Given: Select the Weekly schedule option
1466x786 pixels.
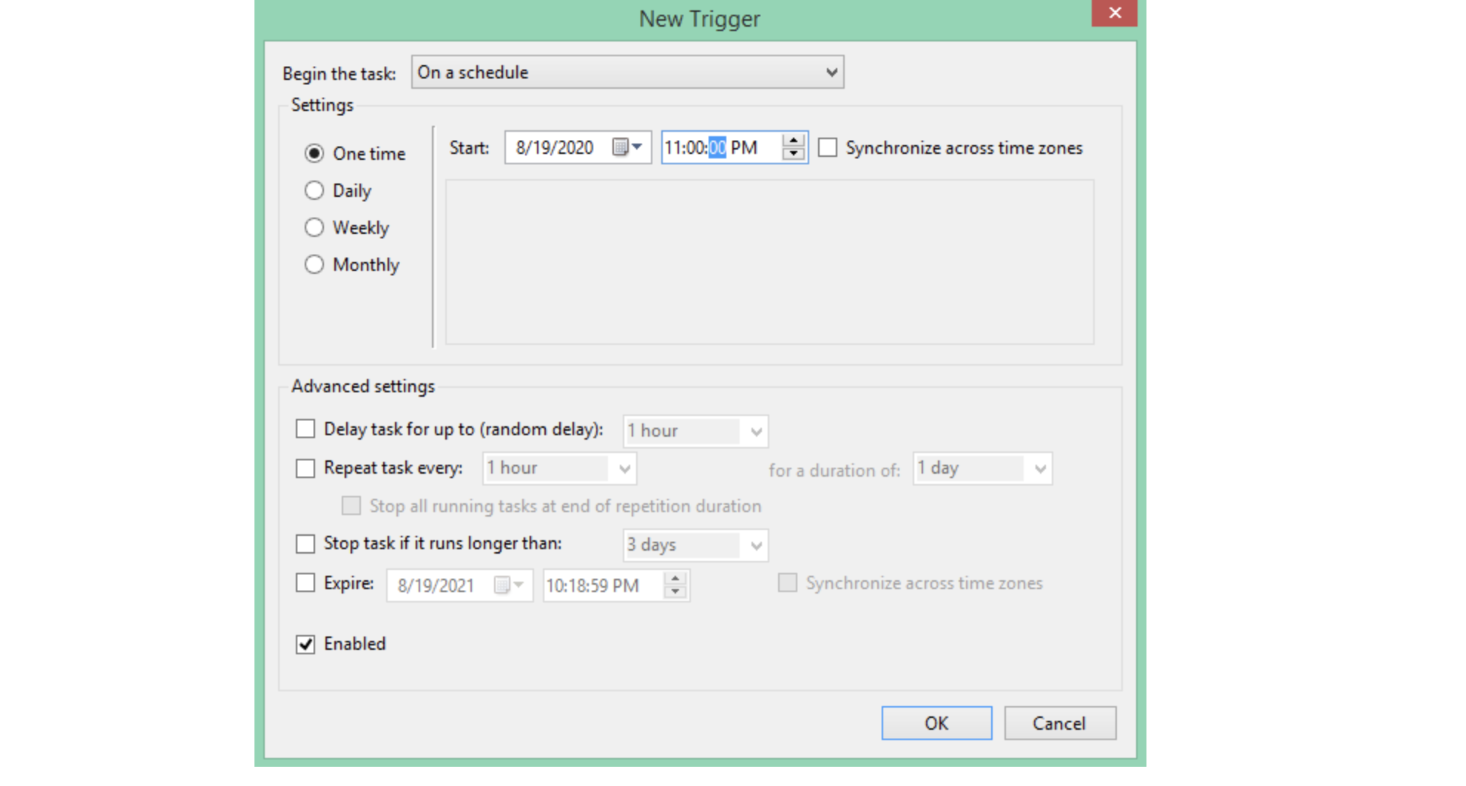Looking at the screenshot, I should coord(314,228).
